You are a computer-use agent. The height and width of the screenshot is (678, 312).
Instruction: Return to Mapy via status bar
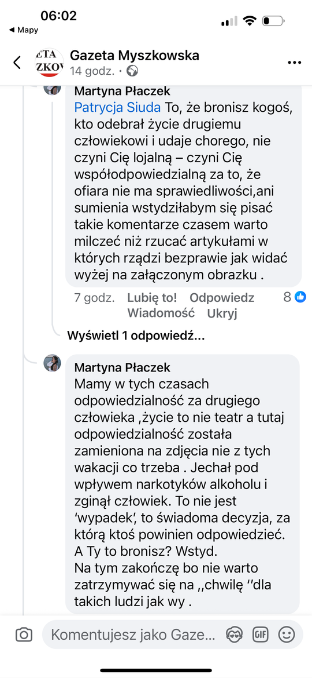pos(23,30)
